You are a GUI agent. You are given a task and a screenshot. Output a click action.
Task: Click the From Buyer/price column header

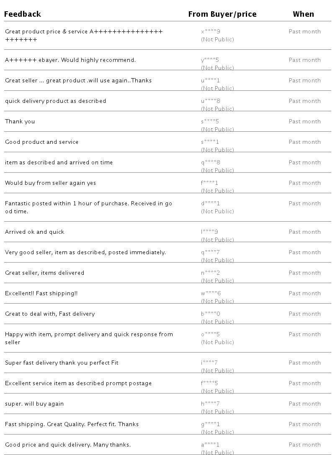click(222, 14)
